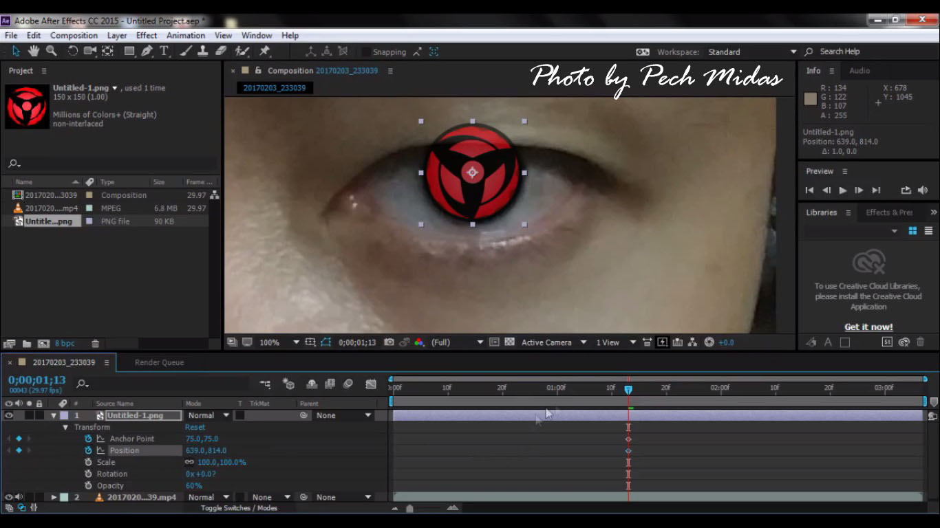The image size is (940, 528).
Task: Enable the Snapping checkbox
Action: [x=365, y=52]
